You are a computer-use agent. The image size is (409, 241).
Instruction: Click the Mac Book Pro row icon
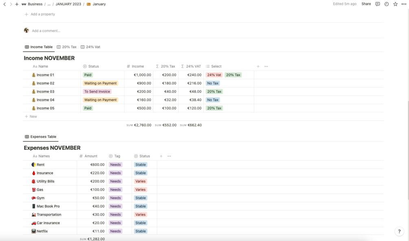tap(34, 206)
